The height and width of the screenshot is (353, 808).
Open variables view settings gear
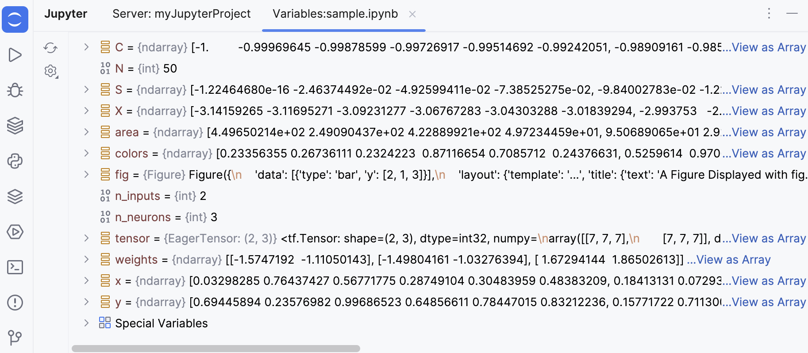coord(51,71)
